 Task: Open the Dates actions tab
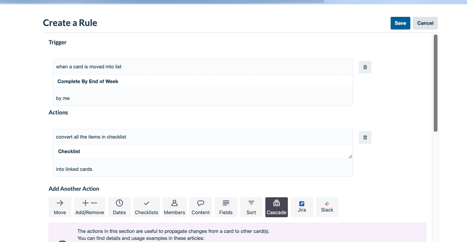point(119,207)
